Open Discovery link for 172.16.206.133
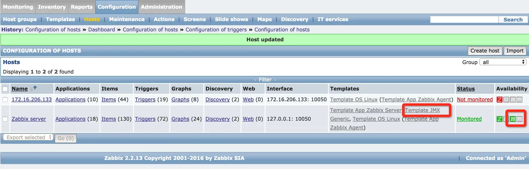The width and height of the screenshot is (529, 169). (218, 100)
